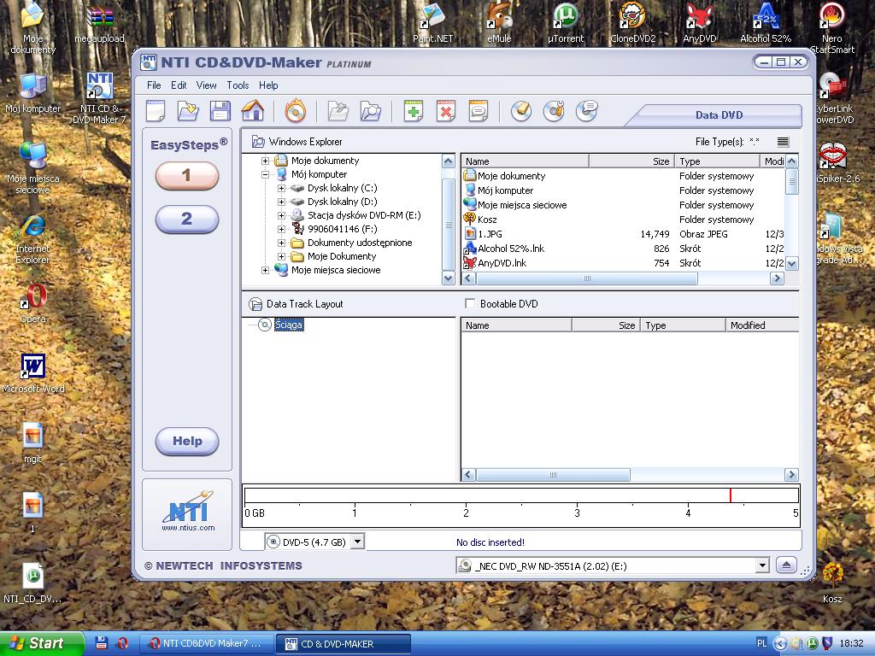Launch eMule from the desktop
The image size is (875, 656).
(499, 23)
